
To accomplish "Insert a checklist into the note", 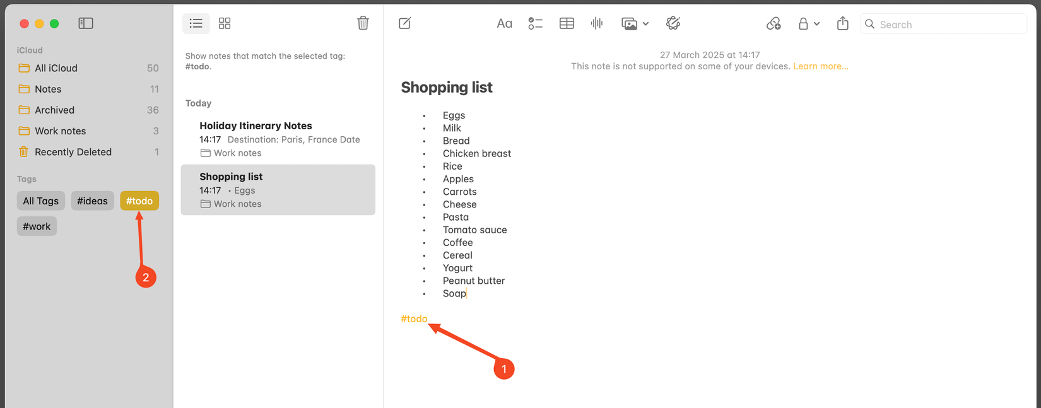I will tap(535, 23).
